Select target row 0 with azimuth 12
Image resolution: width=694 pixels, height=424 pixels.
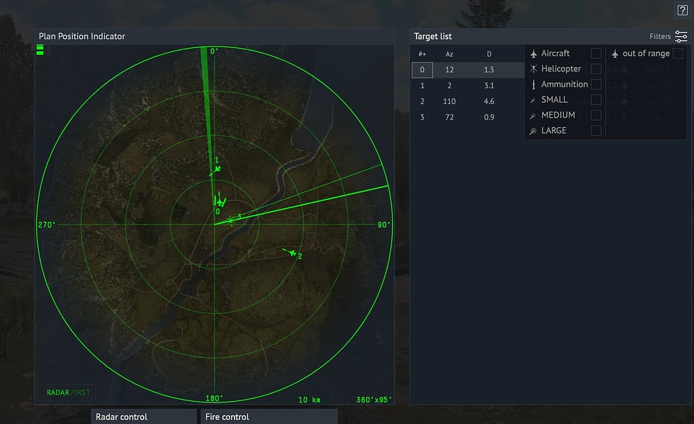coord(468,70)
